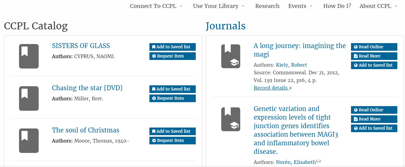Image resolution: width=405 pixels, height=167 pixels.
Task: Open The soul of Christmas title link
Action: coord(86,130)
